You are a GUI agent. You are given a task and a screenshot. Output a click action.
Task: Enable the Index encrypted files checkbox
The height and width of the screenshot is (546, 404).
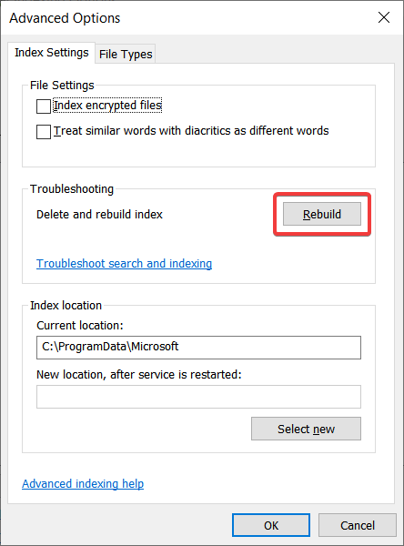tap(44, 106)
